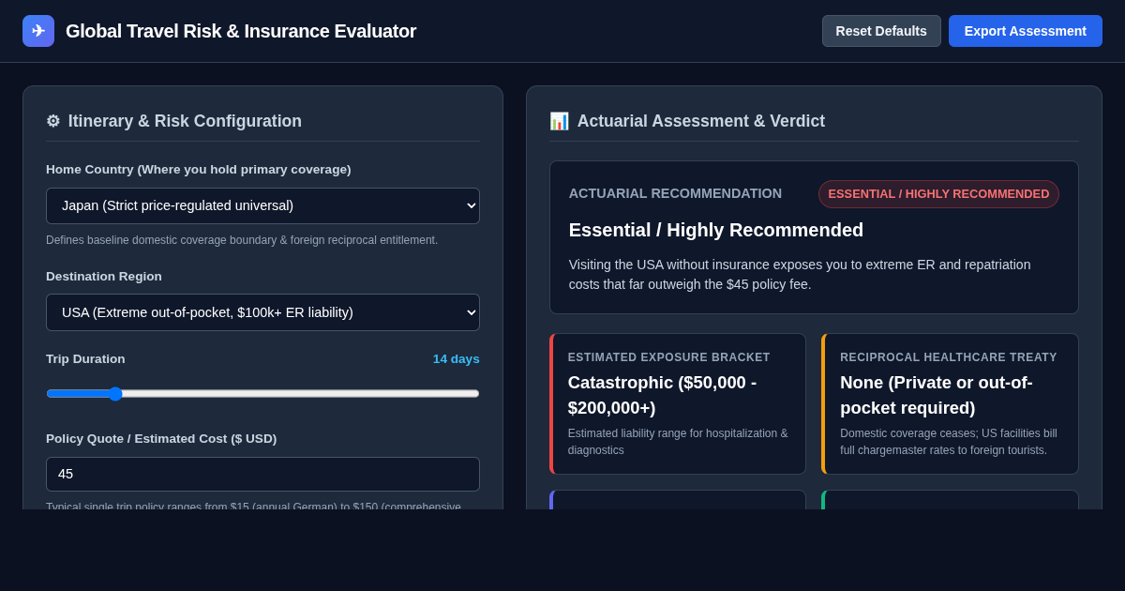This screenshot has height=591, width=1125.
Task: Click the 'Domestic coverage ceases' explanation text
Action: [949, 442]
